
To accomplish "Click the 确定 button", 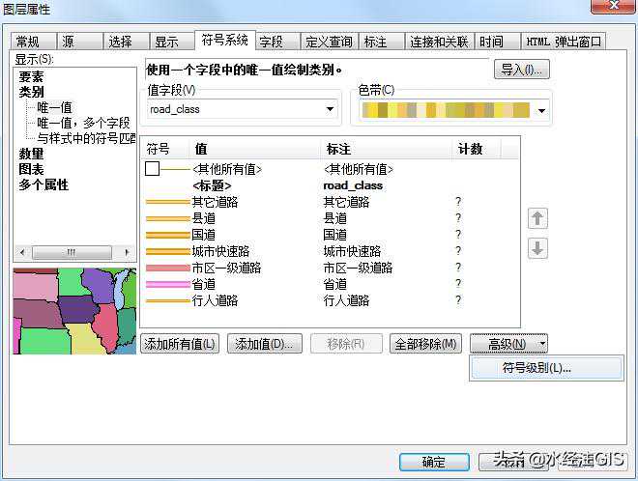I will pos(433,462).
